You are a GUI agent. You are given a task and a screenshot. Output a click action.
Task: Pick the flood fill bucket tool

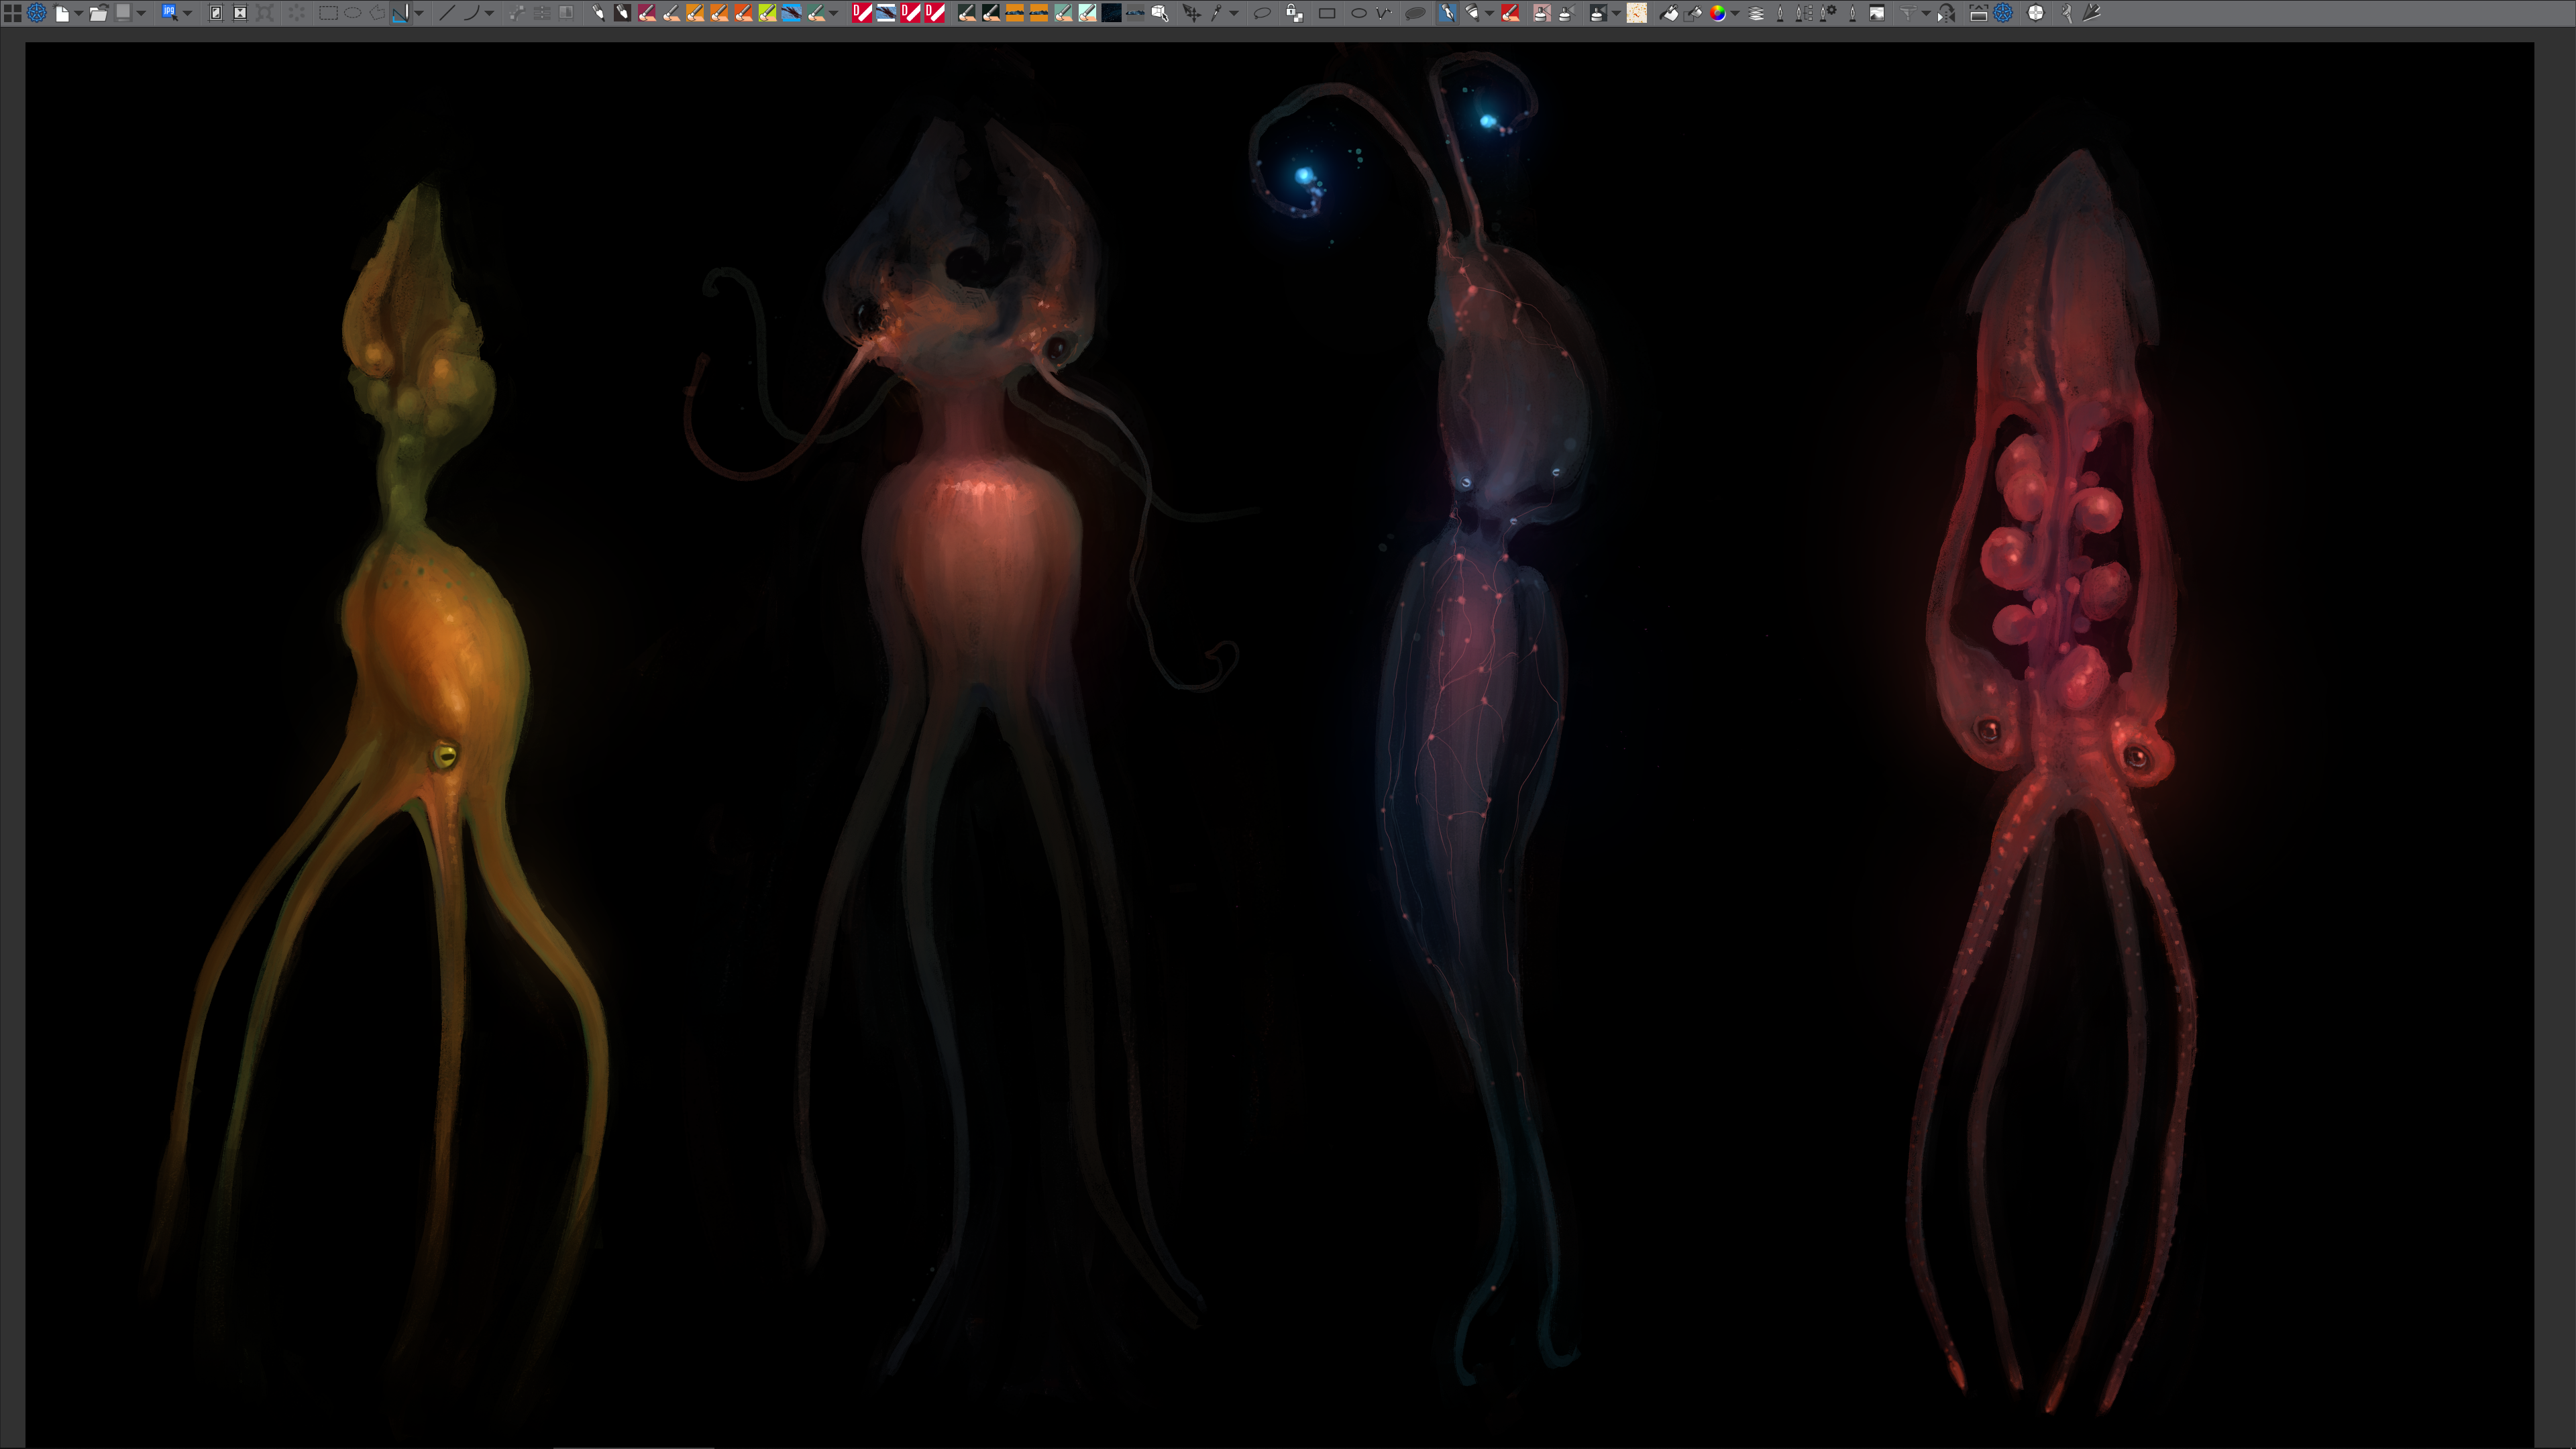(1668, 13)
